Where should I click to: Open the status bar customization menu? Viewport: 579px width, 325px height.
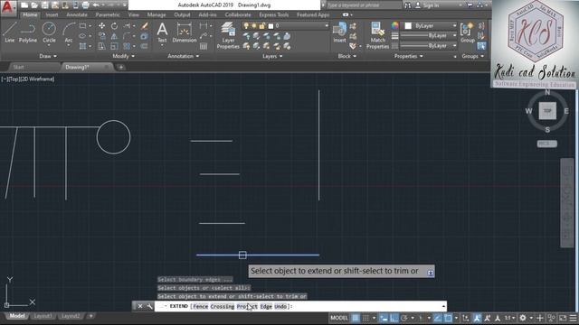tap(573, 318)
